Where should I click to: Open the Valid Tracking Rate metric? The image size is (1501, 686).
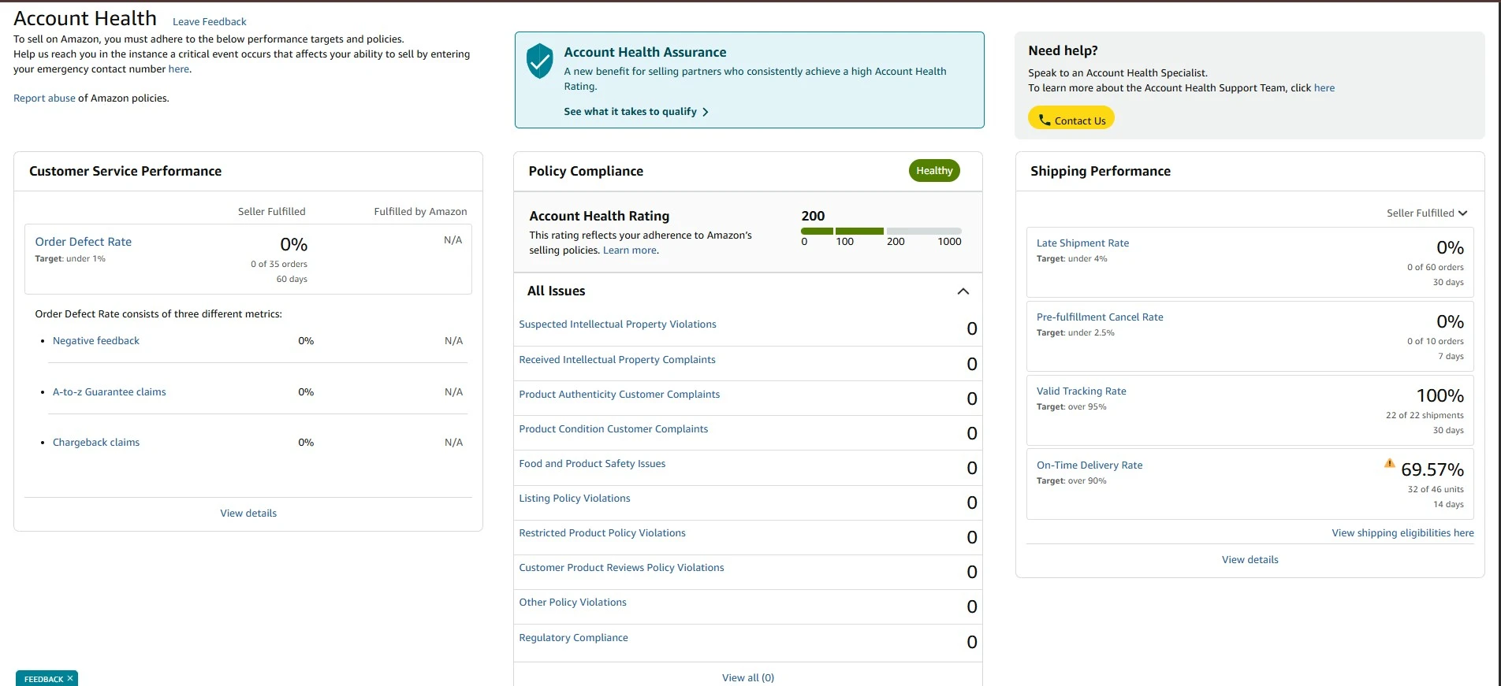point(1081,391)
